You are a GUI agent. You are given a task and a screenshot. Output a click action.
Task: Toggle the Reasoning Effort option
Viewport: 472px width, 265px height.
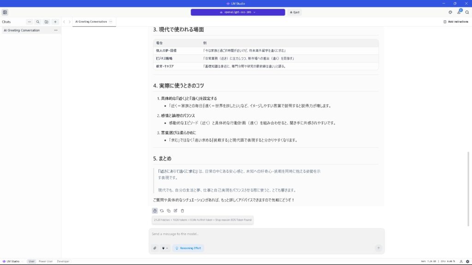[188, 248]
